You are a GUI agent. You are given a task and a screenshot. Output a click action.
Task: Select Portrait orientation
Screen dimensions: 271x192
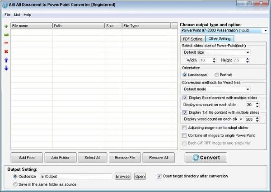223,75
